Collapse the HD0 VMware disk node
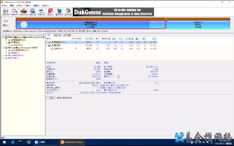Screen dimensions: 234x146 pos(3,37)
